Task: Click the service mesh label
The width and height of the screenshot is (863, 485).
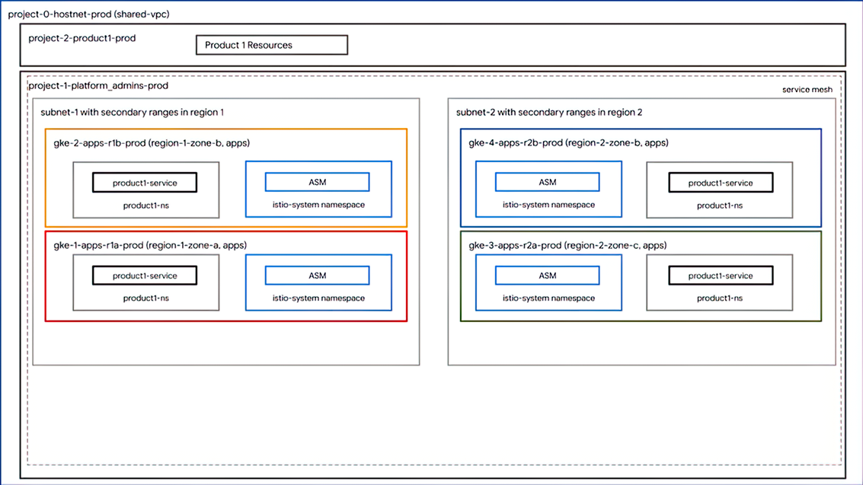Action: [807, 90]
